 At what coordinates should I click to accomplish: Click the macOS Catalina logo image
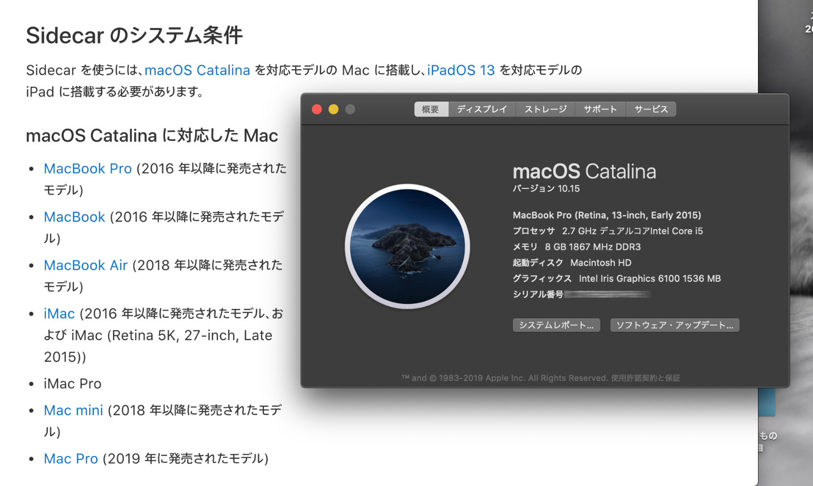coord(407,246)
